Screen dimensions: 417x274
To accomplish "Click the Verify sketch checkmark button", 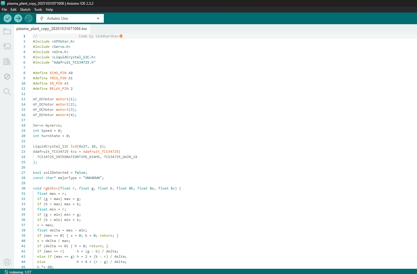I will pos(8,18).
